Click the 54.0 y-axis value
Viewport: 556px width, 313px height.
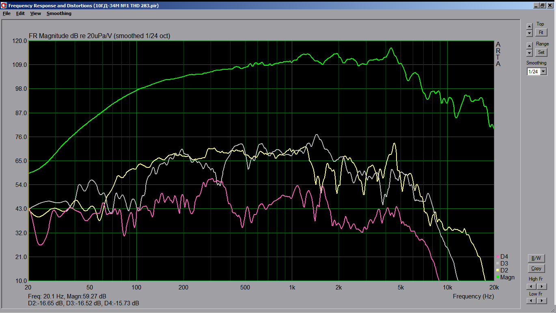click(x=21, y=185)
